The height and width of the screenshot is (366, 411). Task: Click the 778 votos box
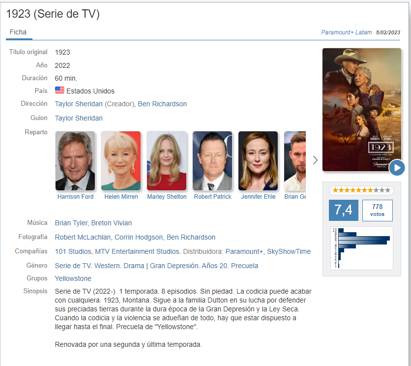[377, 210]
